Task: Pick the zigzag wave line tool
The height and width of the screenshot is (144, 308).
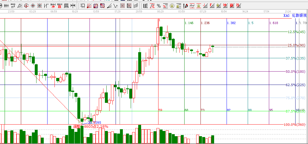Action: click(x=116, y=6)
